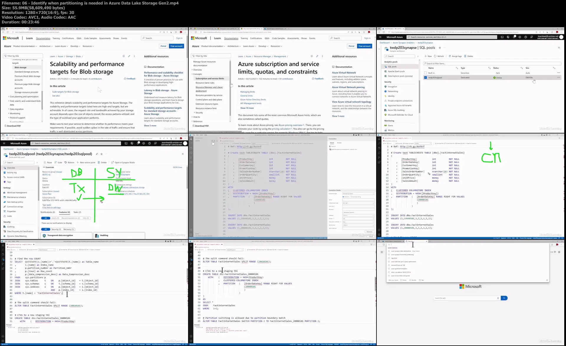Screen dimensions: 566x346
Task: Click Restore in the twdp203sqlpool toolbar
Action: (69, 162)
